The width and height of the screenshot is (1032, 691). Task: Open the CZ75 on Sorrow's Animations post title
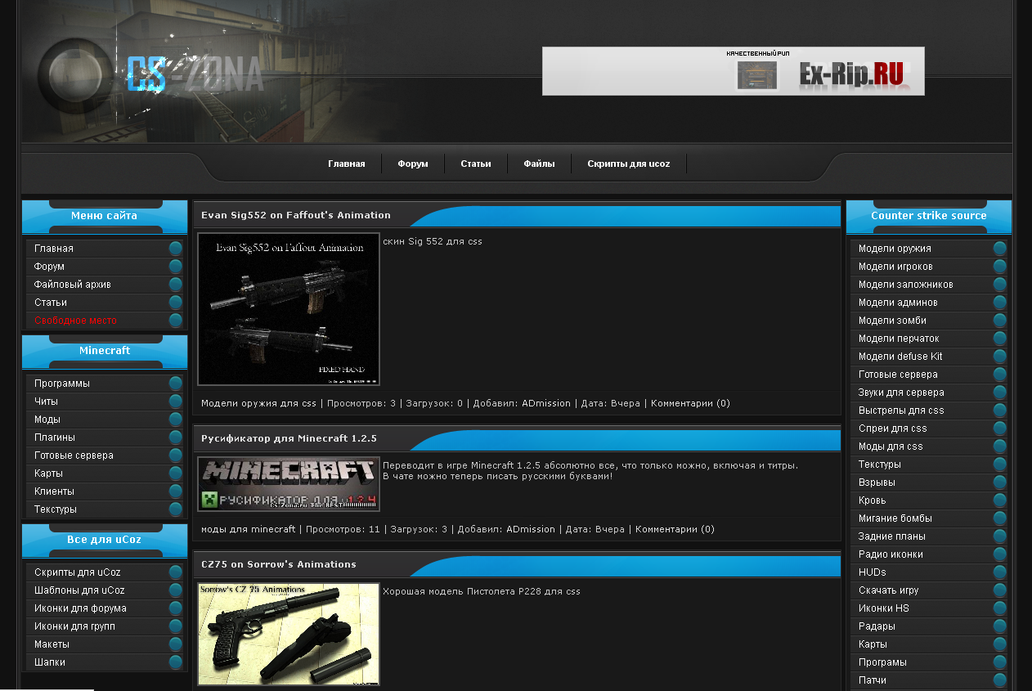pyautogui.click(x=279, y=564)
